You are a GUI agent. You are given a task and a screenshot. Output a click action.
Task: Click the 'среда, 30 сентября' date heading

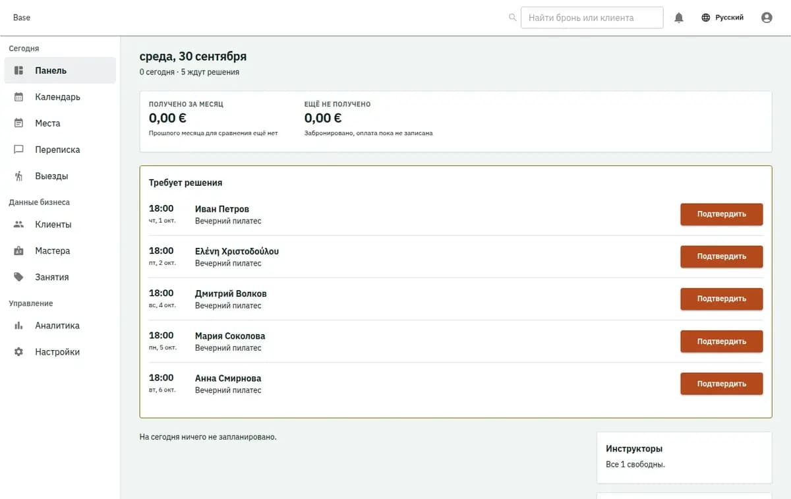[193, 57]
